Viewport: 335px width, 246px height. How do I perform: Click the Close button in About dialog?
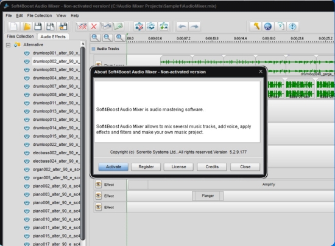(x=245, y=167)
